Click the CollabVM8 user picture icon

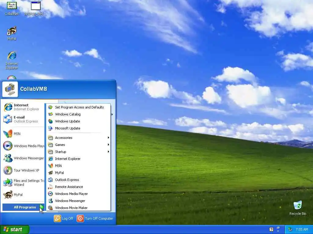[x=10, y=89]
